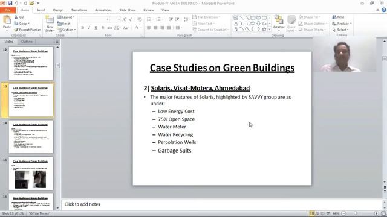Image resolution: width=387 pixels, height=217 pixels.
Task: Open the File tab
Action: [8, 10]
